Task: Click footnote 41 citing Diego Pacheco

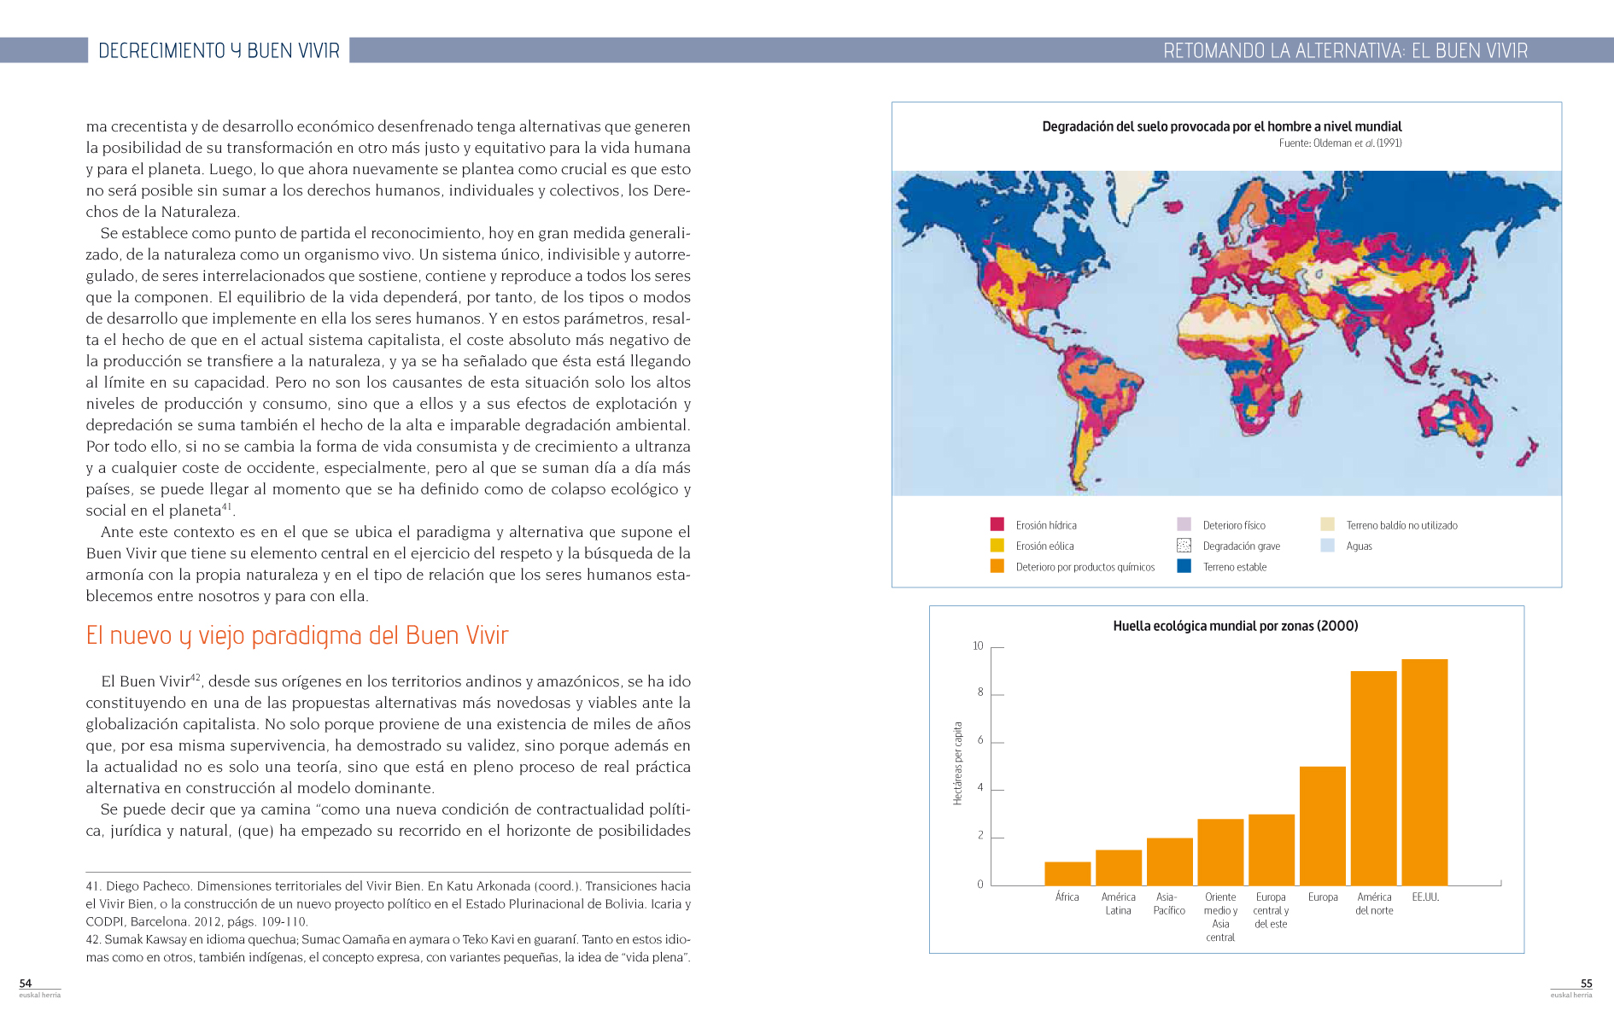Action: 388,903
